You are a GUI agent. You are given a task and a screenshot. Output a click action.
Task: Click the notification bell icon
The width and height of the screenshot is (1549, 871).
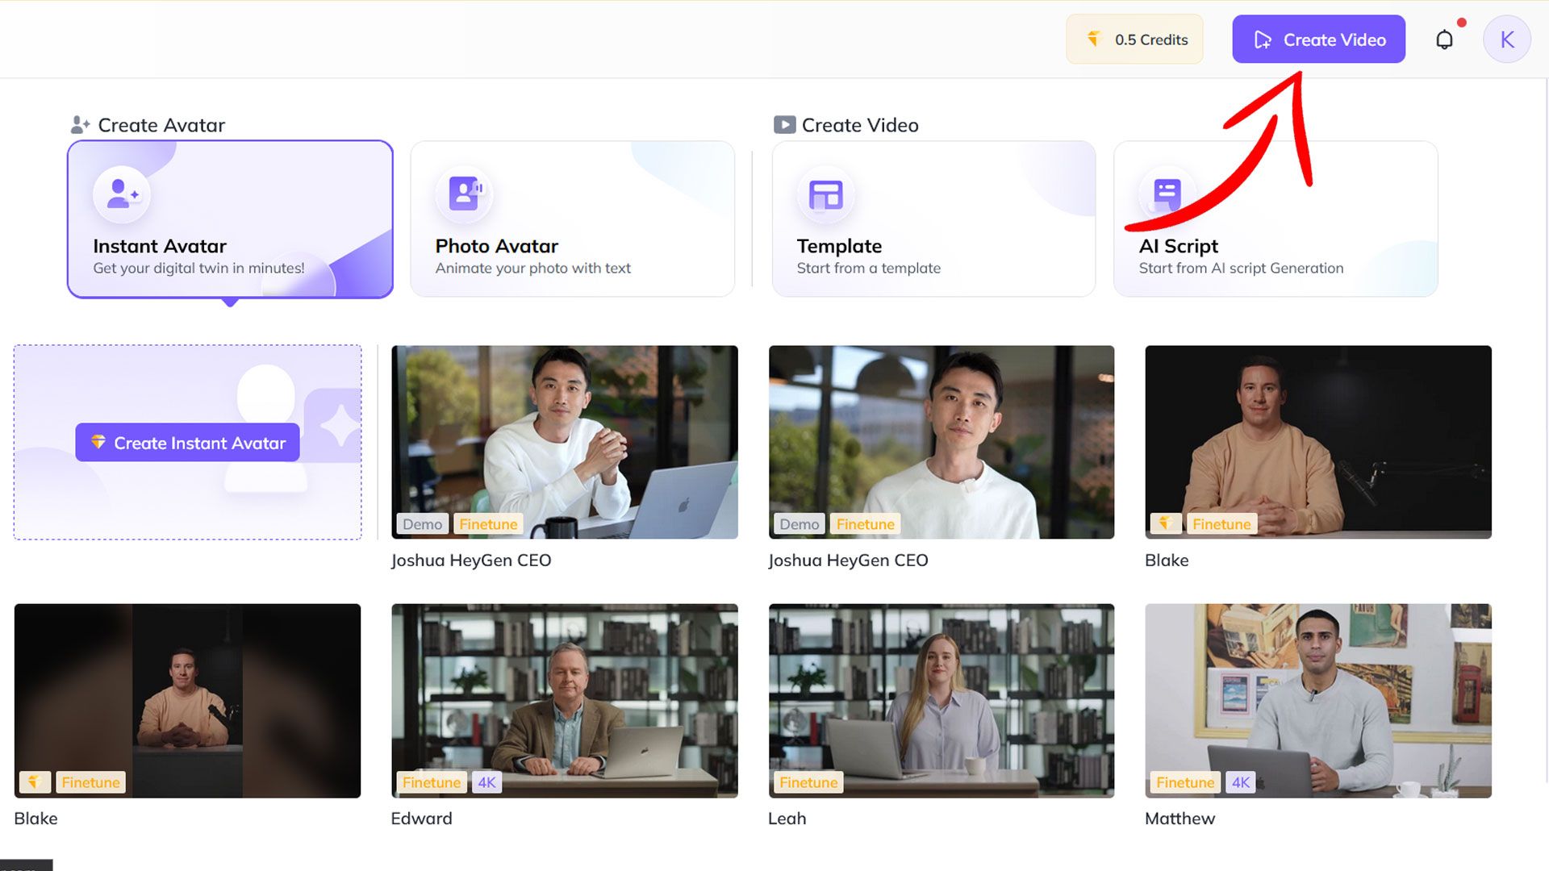tap(1445, 40)
